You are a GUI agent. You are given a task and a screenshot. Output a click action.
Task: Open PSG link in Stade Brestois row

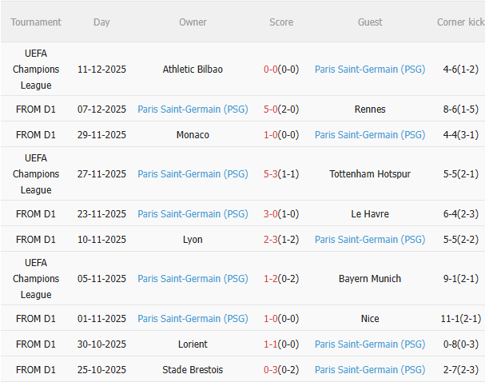pyautogui.click(x=370, y=370)
